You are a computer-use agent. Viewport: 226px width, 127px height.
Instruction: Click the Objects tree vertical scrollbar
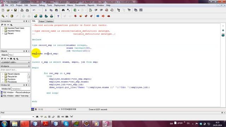pyautogui.click(x=29, y=78)
